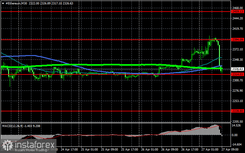Click the 24 Apr 17:00 time label

pos(69,150)
